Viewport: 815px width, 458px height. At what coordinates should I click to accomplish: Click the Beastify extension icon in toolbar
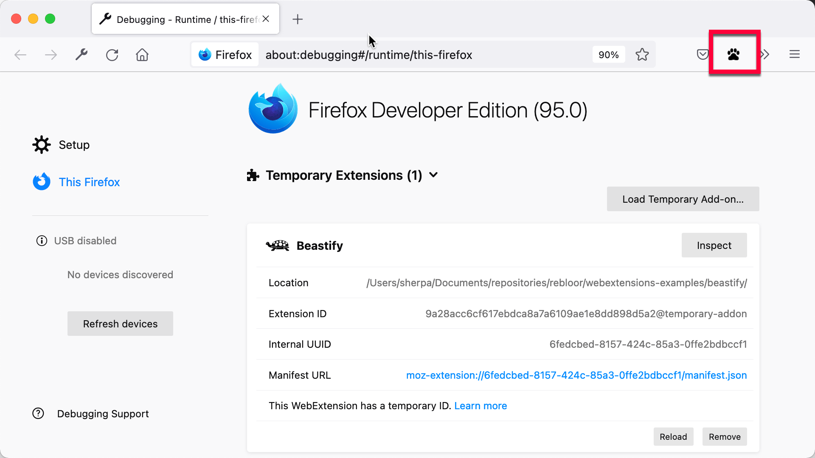pyautogui.click(x=733, y=54)
